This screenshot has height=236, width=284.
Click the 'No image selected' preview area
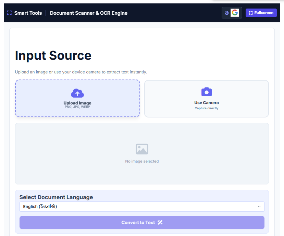(x=142, y=154)
